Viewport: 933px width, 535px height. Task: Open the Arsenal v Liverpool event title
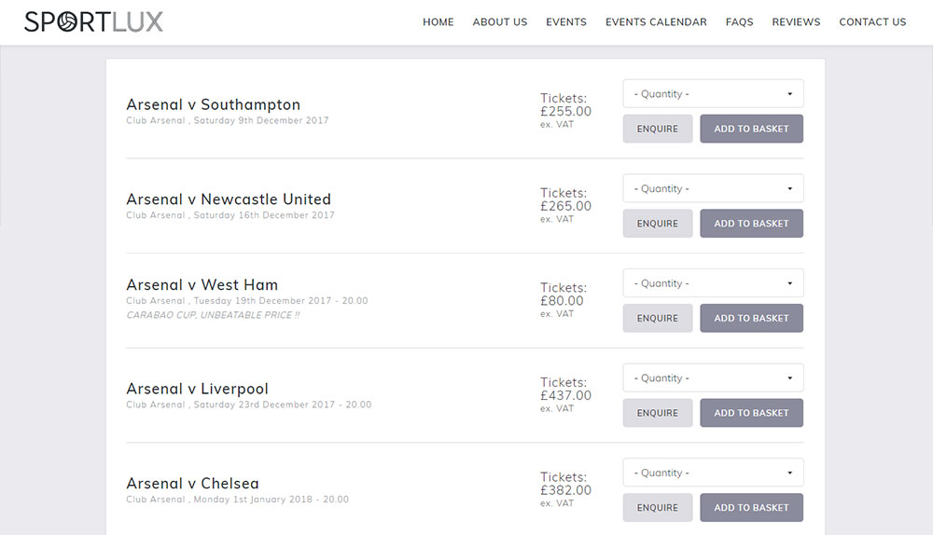[197, 389]
